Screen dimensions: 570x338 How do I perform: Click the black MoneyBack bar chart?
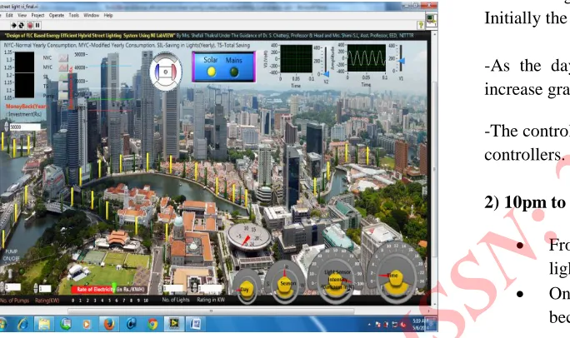pyautogui.click(x=24, y=75)
